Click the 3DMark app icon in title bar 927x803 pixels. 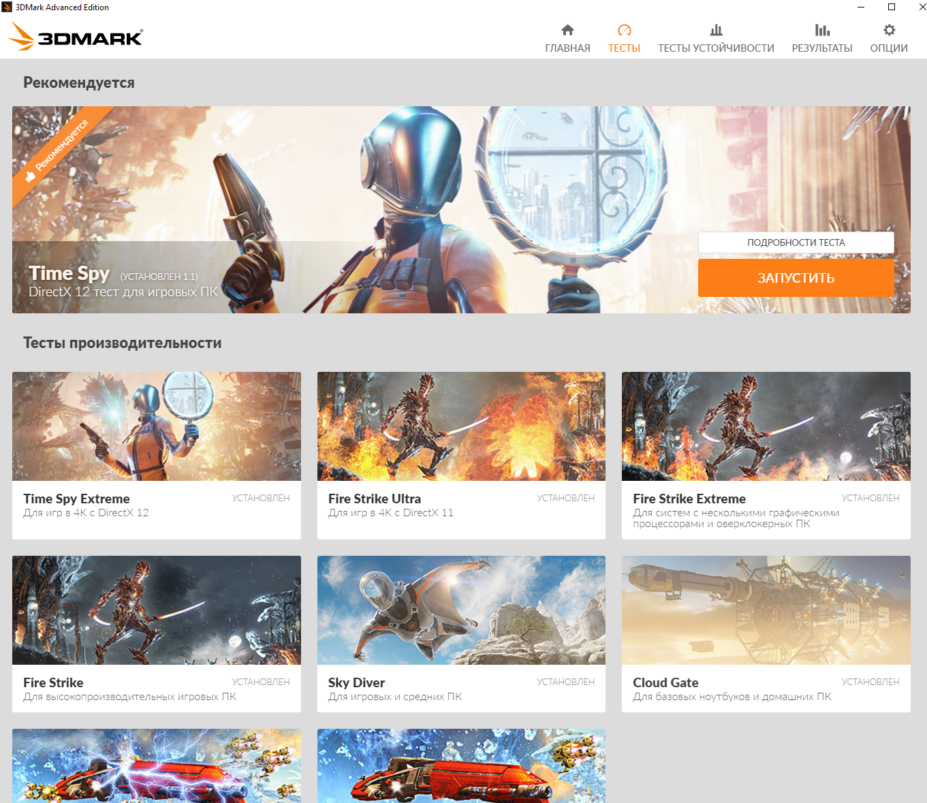tap(7, 7)
